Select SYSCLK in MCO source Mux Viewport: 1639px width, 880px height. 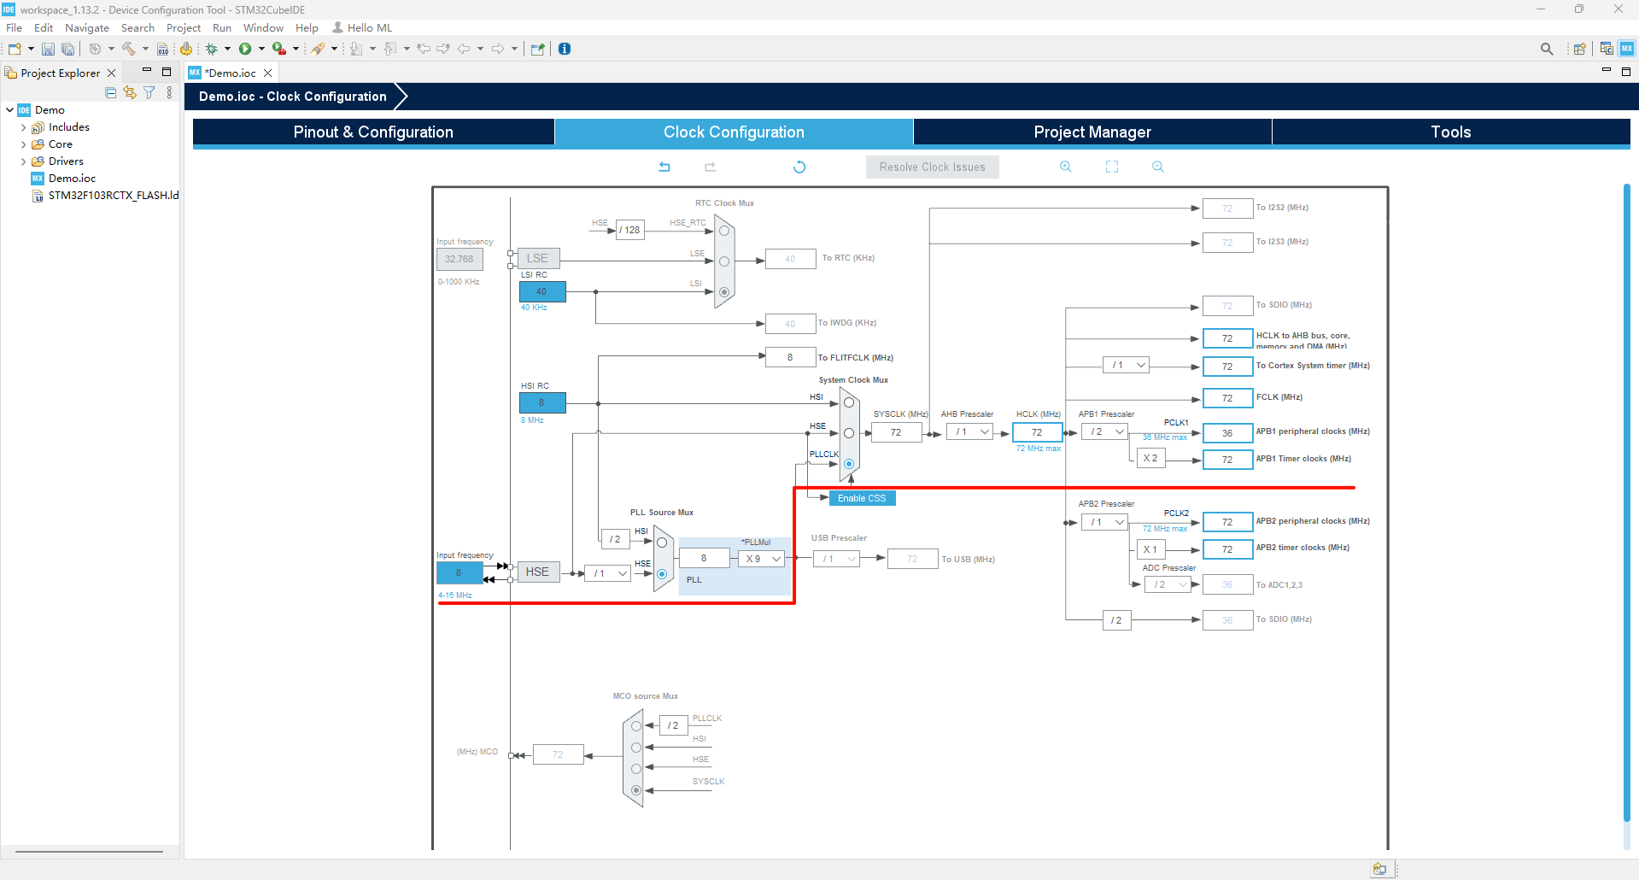(636, 790)
